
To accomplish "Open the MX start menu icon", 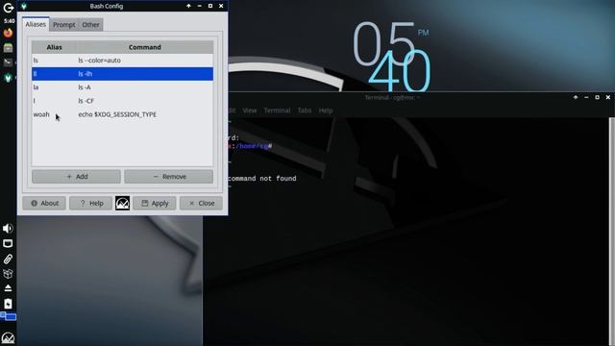I will (8, 337).
